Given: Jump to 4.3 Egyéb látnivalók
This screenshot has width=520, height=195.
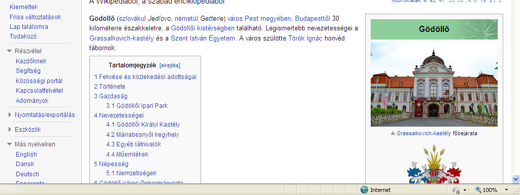Looking at the screenshot, I should pyautogui.click(x=134, y=144).
